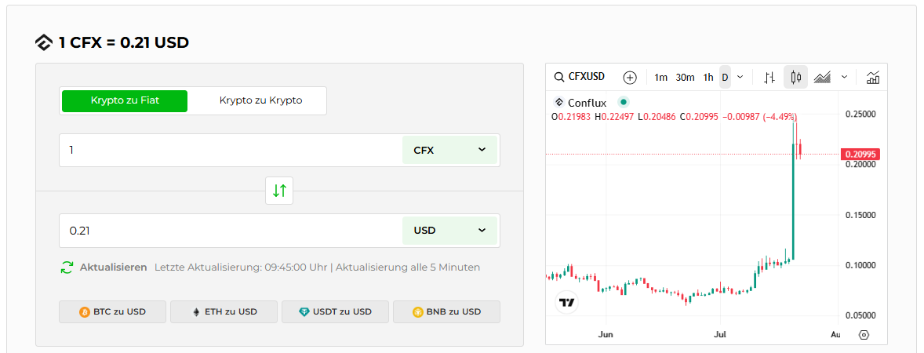Click the H0.22497 high value
This screenshot has height=353, width=924.
point(615,117)
